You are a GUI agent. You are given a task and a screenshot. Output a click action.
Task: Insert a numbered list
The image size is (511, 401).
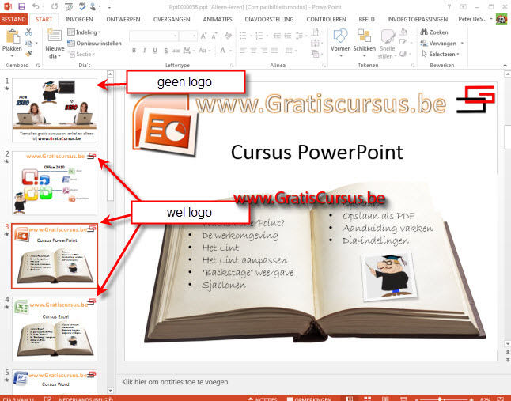259,36
